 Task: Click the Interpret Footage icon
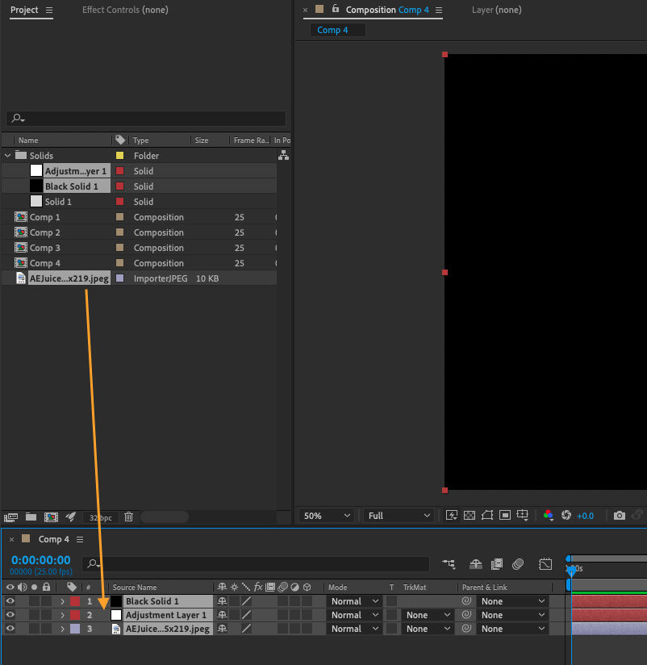pos(10,517)
